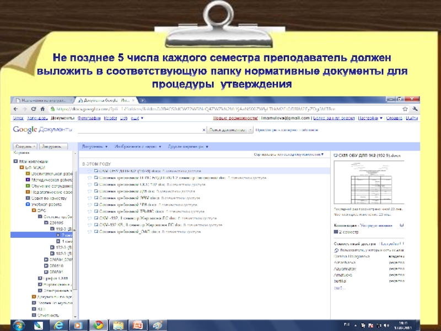Launch PowerPoint from the taskbar

pyautogui.click(x=138, y=324)
